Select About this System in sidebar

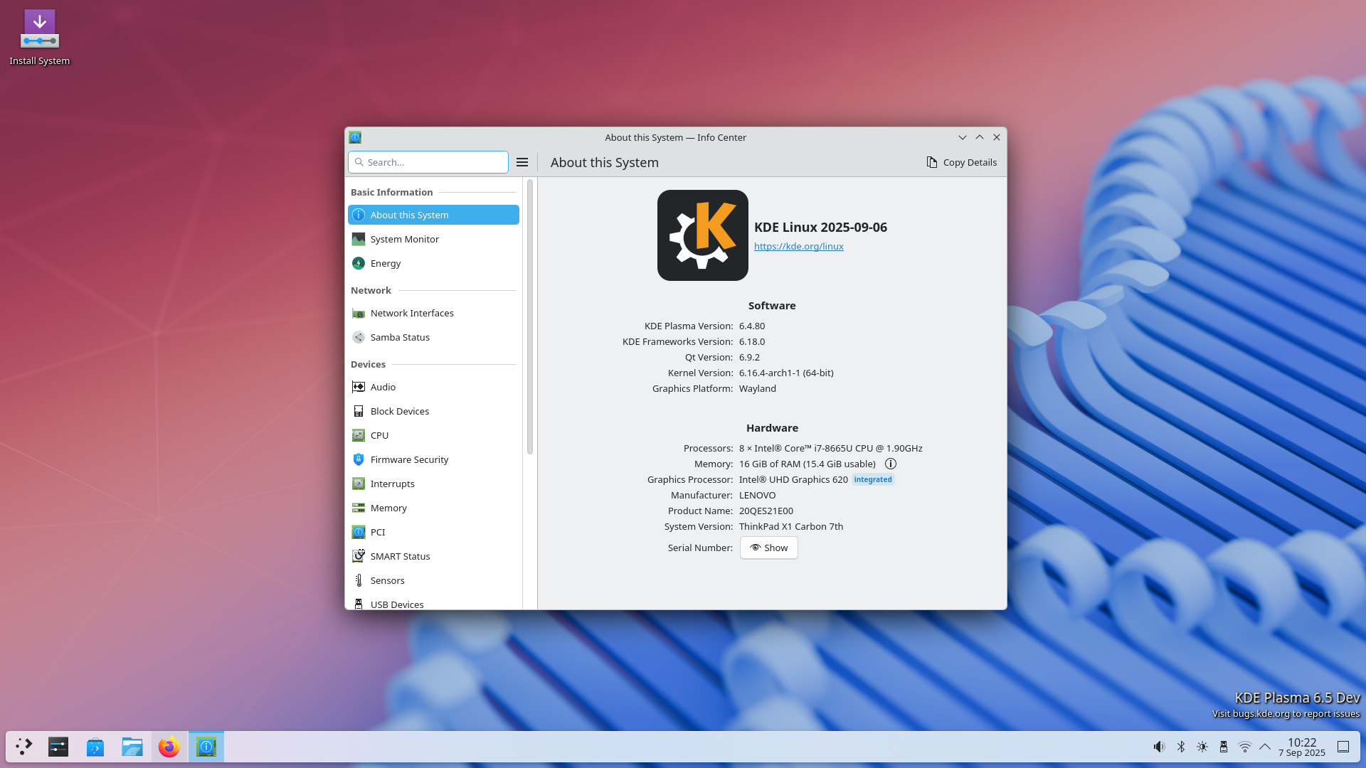433,215
